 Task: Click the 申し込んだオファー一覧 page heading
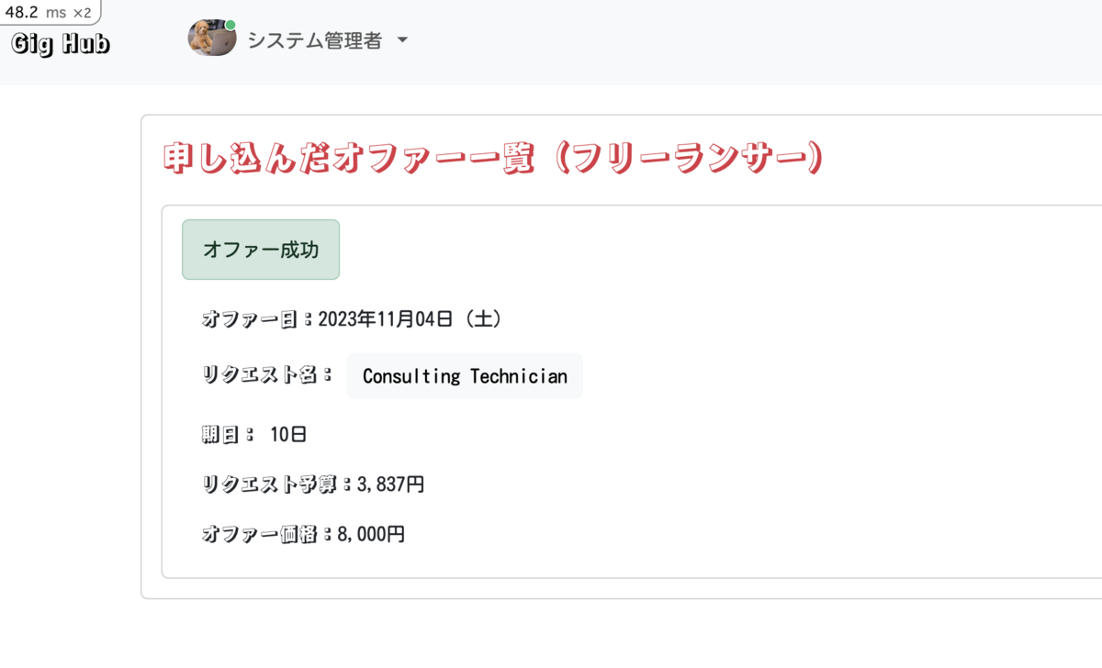(492, 159)
